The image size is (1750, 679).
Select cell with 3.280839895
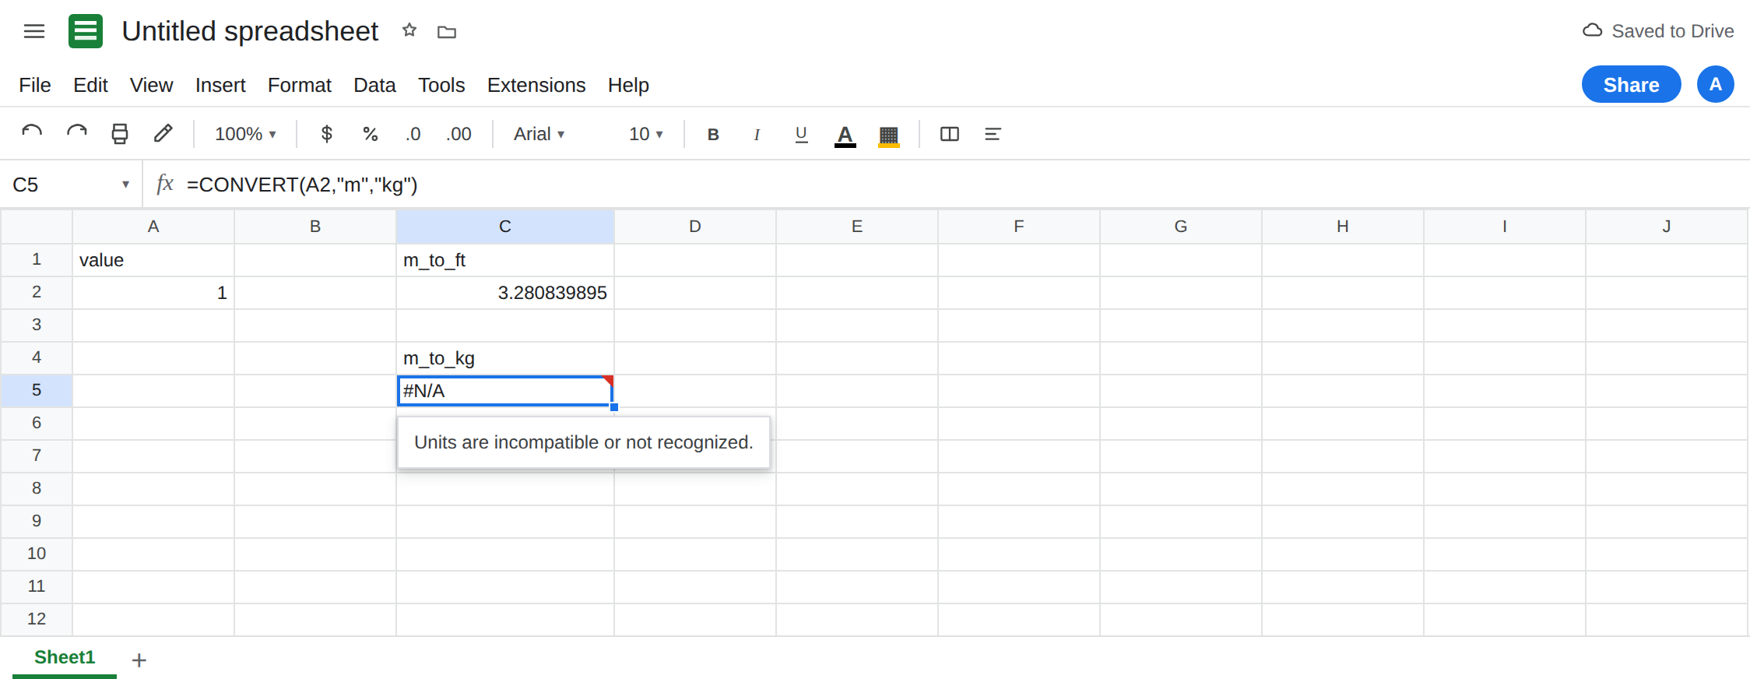coord(505,293)
